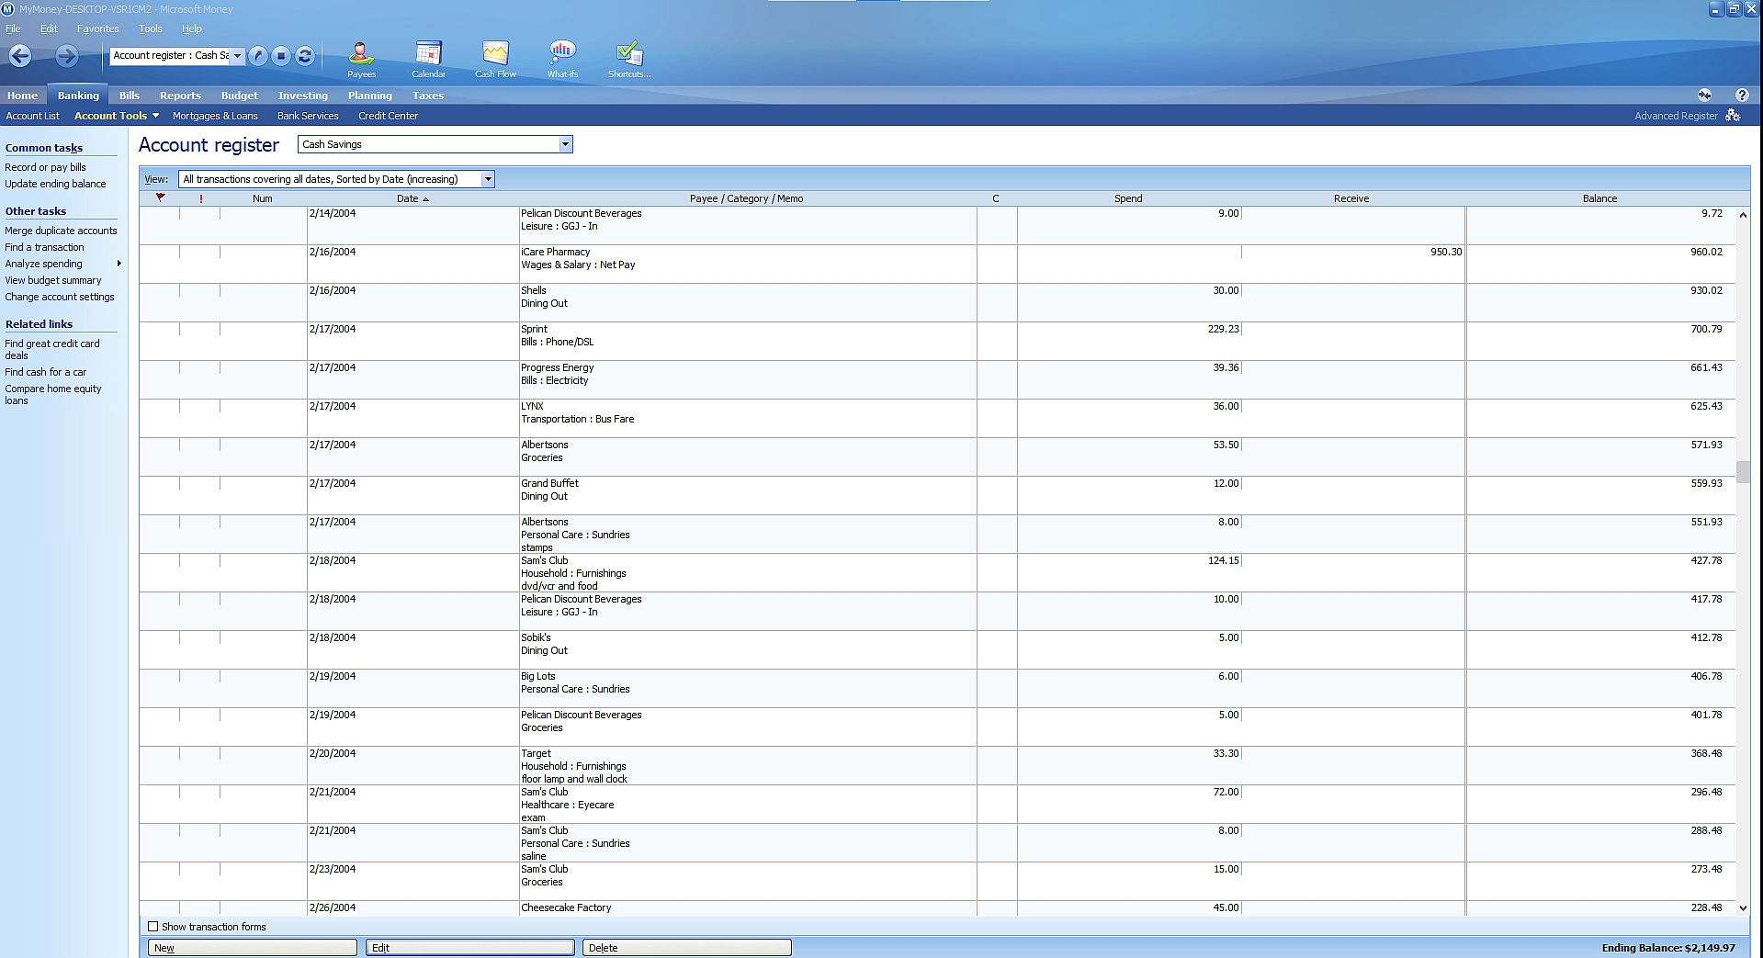Open the View filter dropdown
The image size is (1763, 958).
click(x=488, y=179)
